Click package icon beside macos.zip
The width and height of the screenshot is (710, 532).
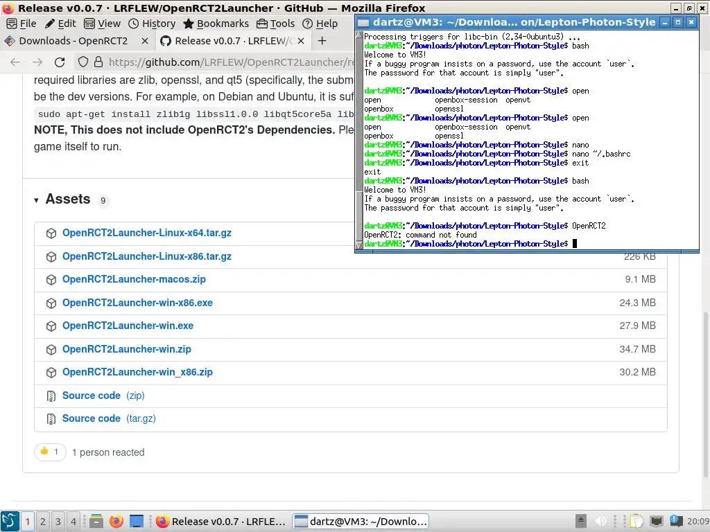[51, 280]
